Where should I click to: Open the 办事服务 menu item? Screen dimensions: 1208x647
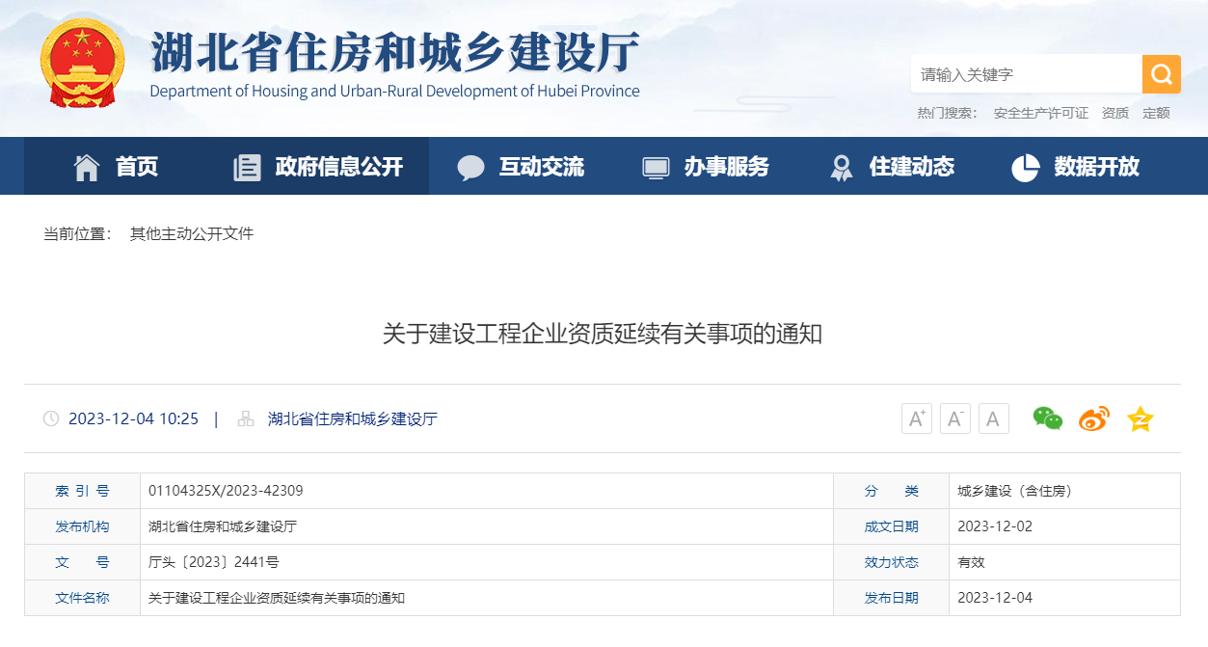(x=727, y=167)
